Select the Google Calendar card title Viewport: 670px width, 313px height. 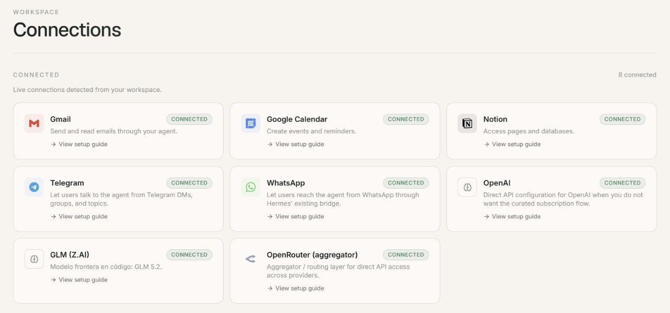pos(297,119)
